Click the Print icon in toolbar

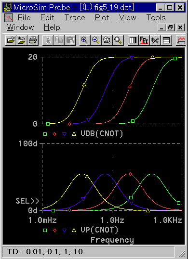[33, 40]
